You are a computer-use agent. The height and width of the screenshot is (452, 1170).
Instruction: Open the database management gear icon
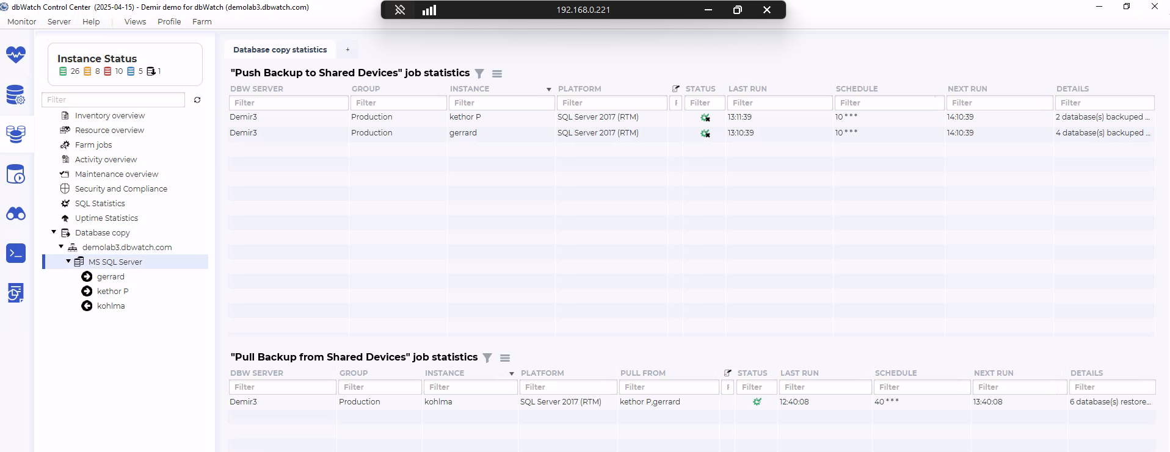16,95
